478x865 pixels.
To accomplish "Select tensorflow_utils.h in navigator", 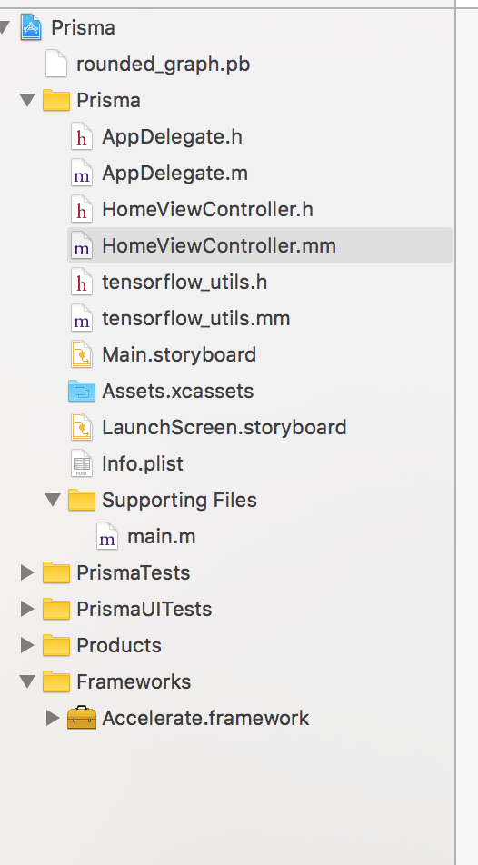I will click(184, 282).
